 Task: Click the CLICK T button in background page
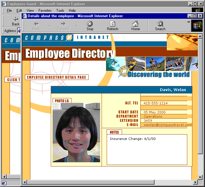(13, 80)
